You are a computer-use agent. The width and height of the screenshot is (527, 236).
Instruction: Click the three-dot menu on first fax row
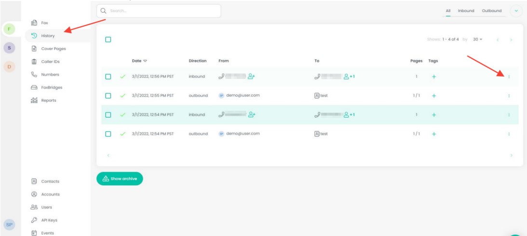(509, 77)
